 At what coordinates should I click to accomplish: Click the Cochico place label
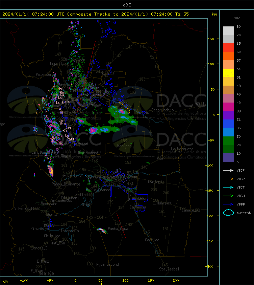tap(152, 240)
